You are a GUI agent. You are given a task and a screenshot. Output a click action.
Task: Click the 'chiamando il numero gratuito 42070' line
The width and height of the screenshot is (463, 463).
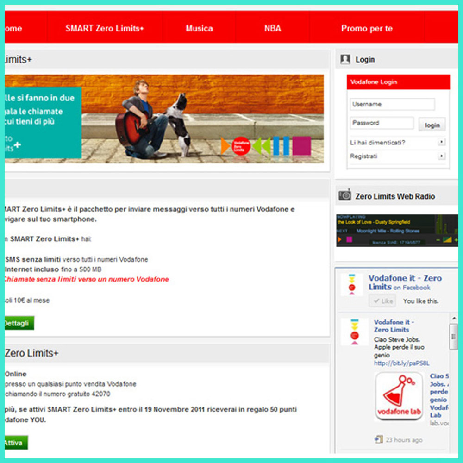point(57,394)
